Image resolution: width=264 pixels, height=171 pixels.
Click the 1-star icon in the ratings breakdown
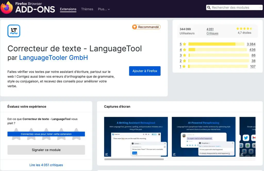click(185, 66)
